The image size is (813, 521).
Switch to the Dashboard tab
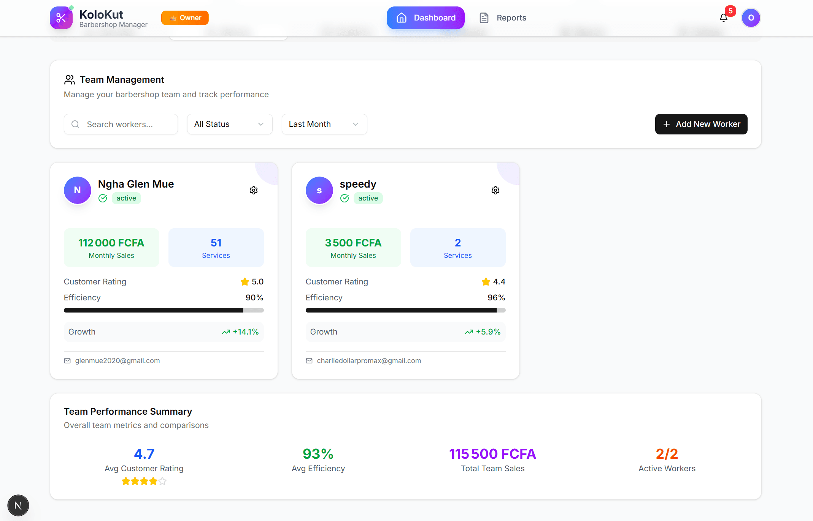click(426, 18)
